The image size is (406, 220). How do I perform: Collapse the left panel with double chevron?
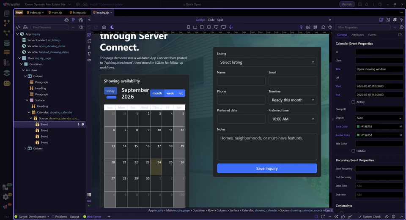tap(89, 20)
